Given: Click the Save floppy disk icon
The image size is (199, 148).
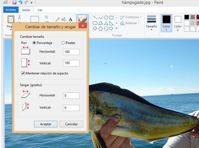Looking at the screenshot, I should coord(14,2).
